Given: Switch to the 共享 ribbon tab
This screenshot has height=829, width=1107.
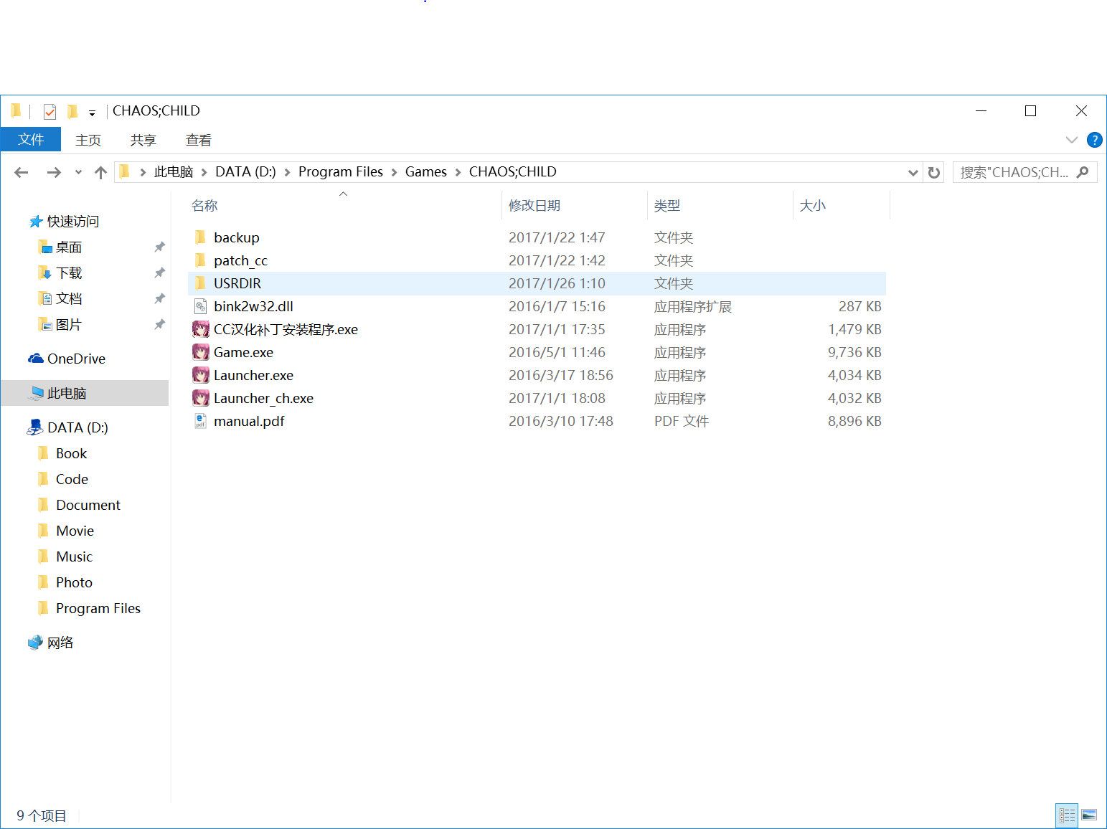Looking at the screenshot, I should pyautogui.click(x=143, y=140).
